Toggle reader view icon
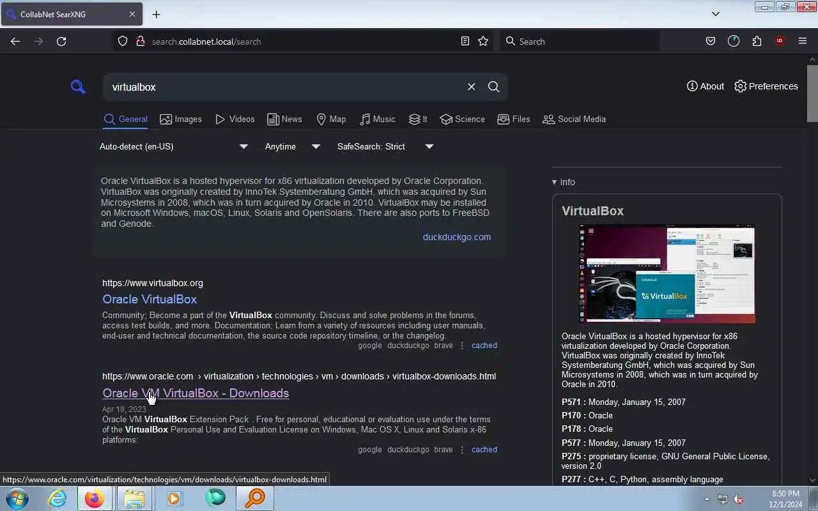Image resolution: width=818 pixels, height=511 pixels. coord(465,41)
